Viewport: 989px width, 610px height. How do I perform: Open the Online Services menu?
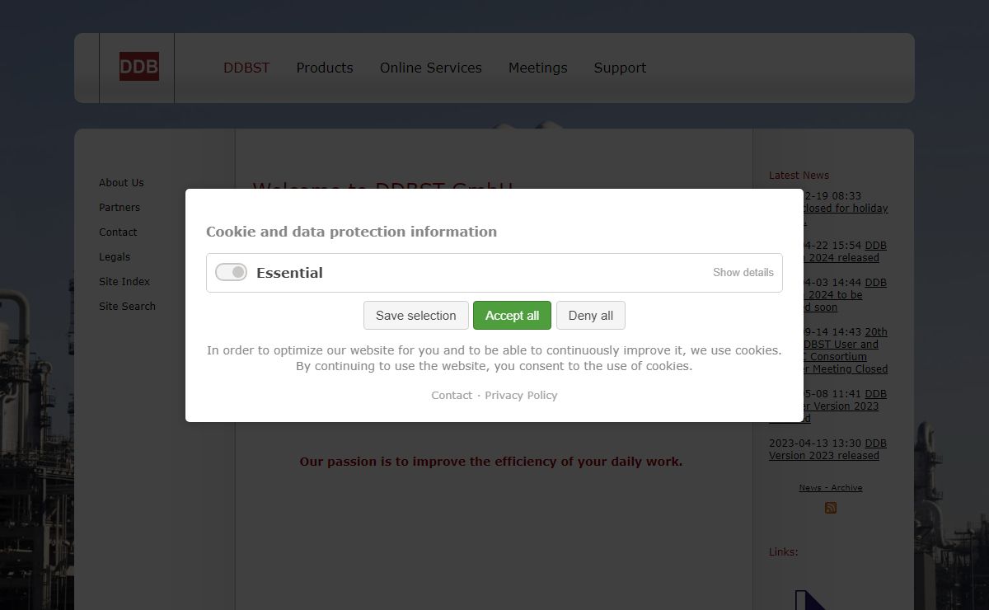(x=431, y=68)
